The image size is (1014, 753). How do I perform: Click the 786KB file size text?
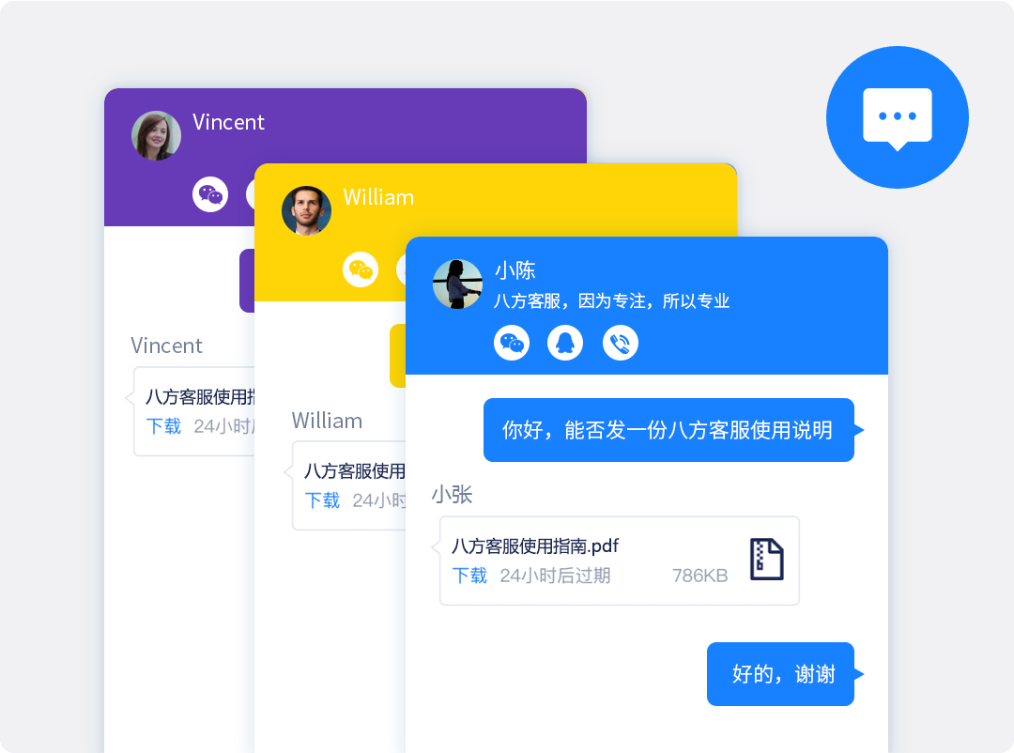pyautogui.click(x=699, y=576)
